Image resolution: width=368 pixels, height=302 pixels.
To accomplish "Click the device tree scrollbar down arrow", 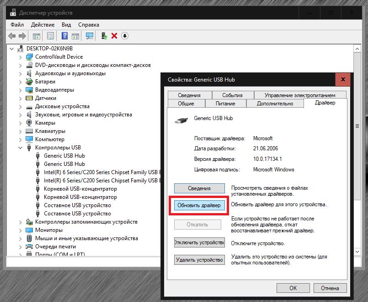I will tap(357, 252).
